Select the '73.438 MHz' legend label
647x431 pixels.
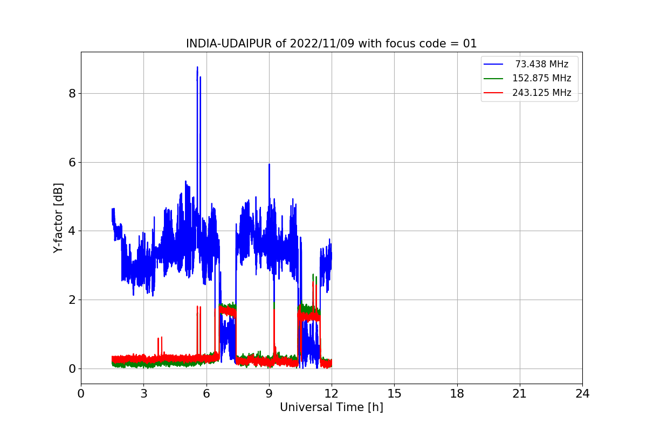[x=542, y=64]
